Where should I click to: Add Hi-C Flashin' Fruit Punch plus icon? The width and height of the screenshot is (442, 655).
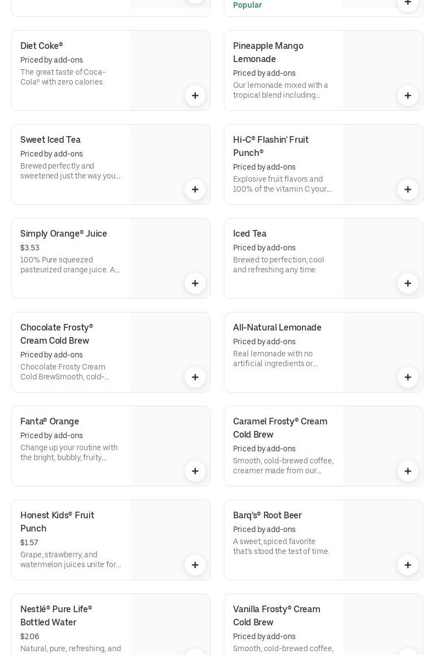408,189
